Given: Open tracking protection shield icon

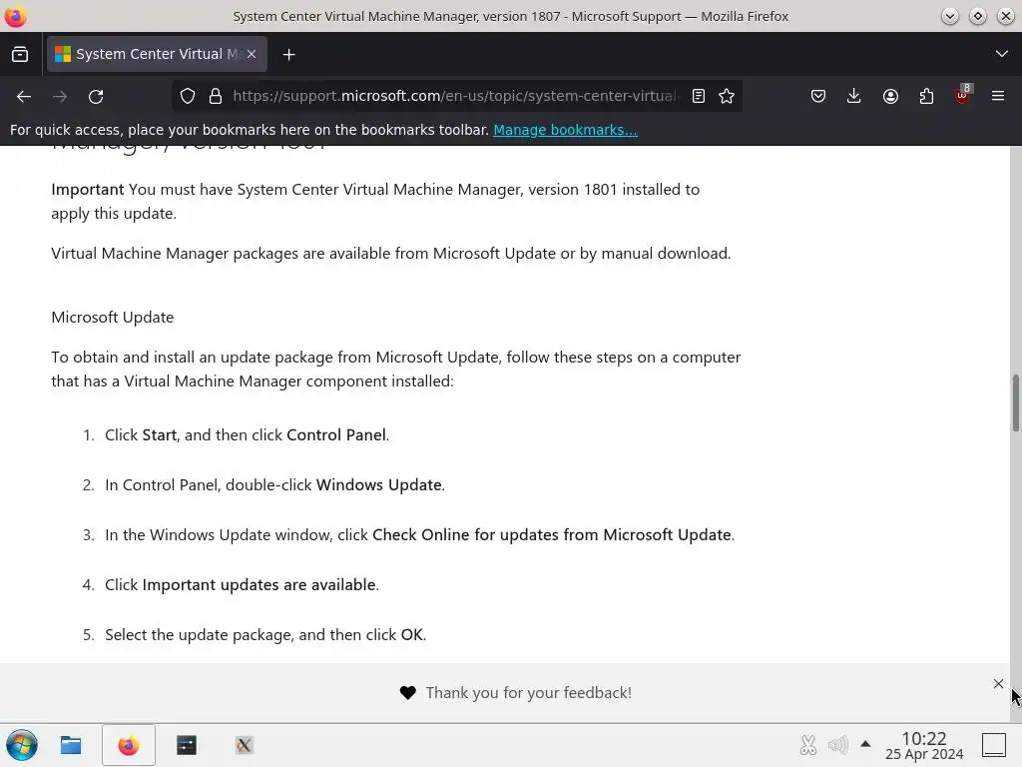Looking at the screenshot, I should click(188, 96).
